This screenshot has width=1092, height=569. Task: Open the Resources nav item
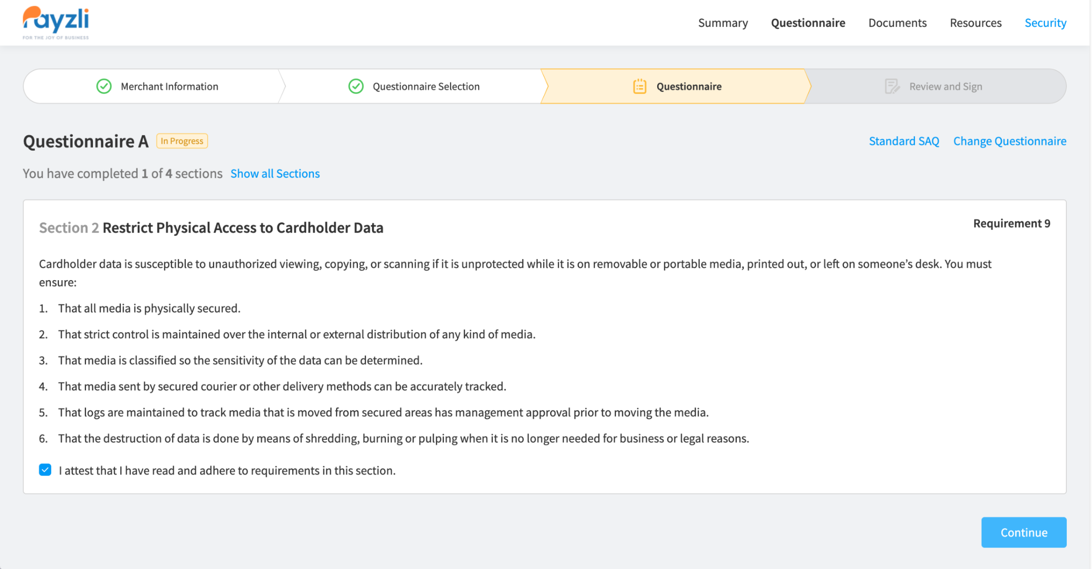pos(975,23)
